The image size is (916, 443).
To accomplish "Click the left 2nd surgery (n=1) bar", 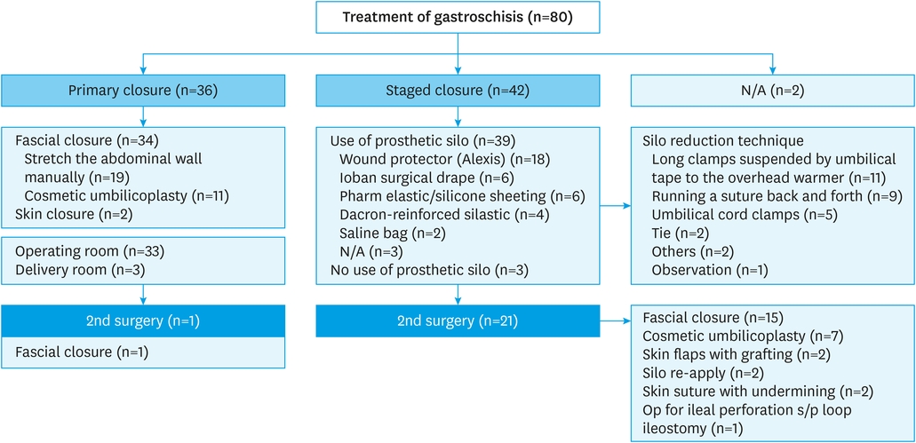I will coord(142,320).
